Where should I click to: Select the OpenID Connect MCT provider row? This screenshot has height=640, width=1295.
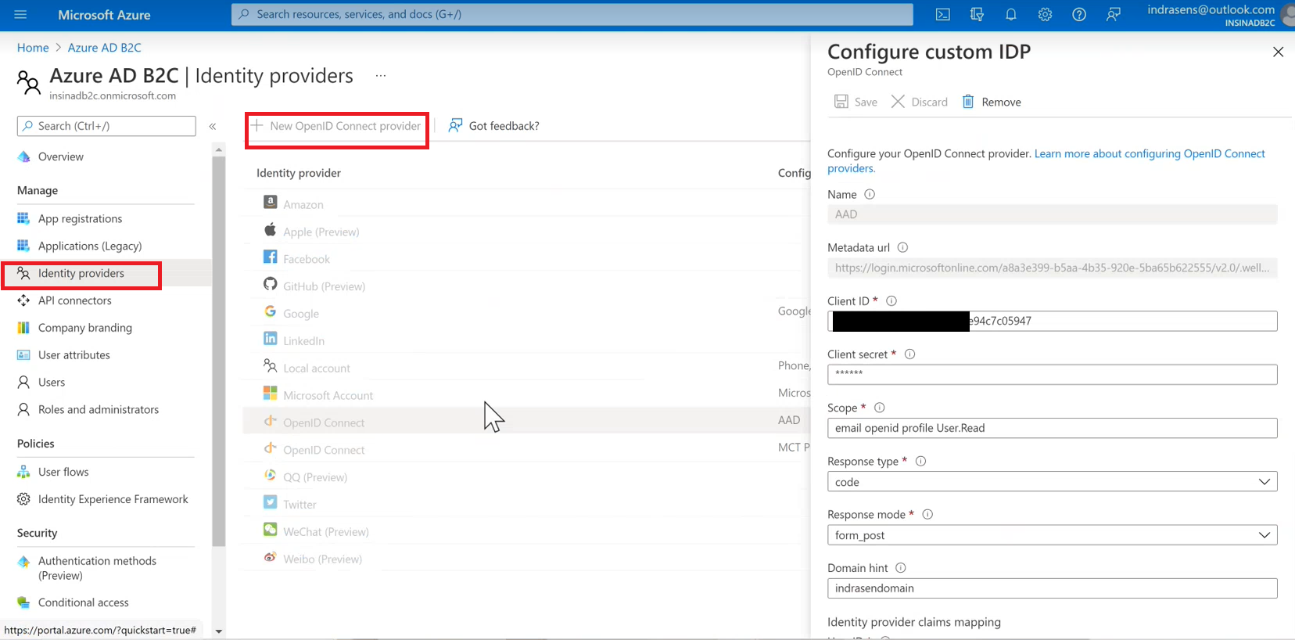(526, 449)
